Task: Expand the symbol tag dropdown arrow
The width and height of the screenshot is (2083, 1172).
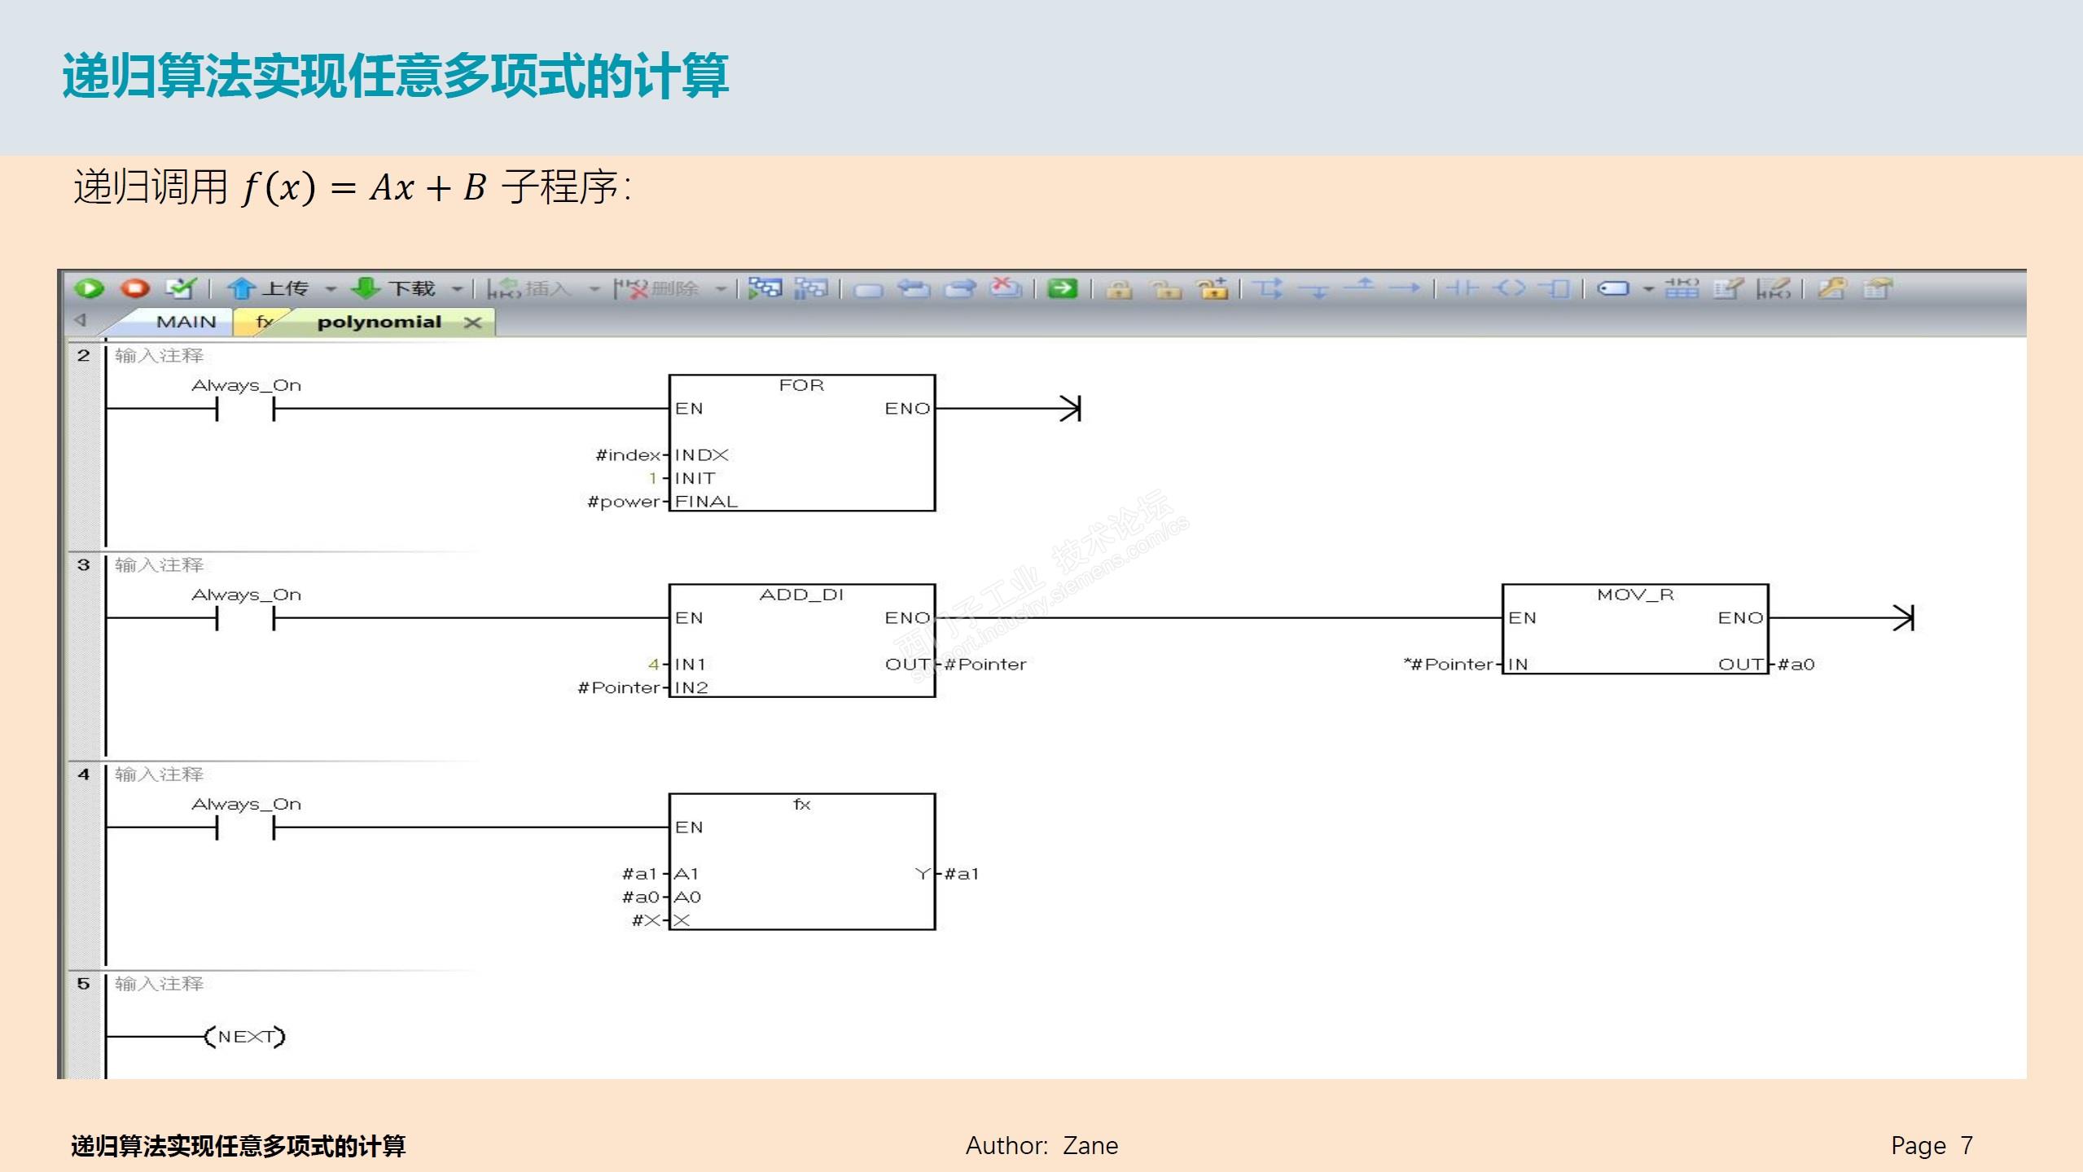Action: pos(1648,289)
